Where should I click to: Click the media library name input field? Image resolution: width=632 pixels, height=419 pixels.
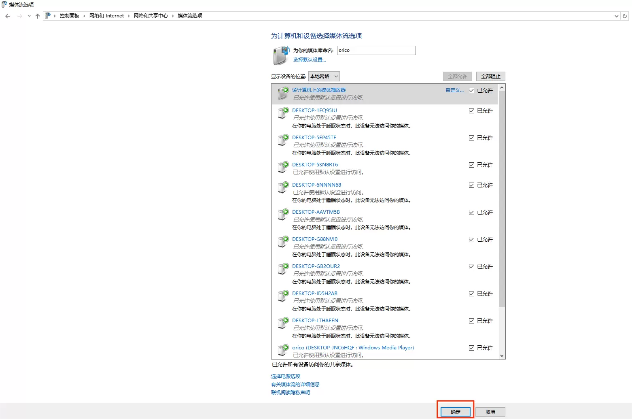[376, 50]
